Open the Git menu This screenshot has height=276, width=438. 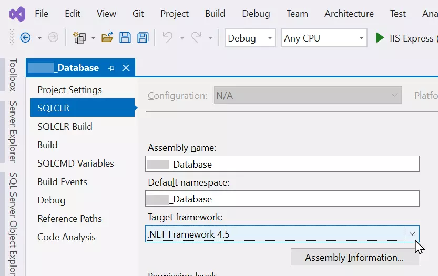[x=138, y=14]
